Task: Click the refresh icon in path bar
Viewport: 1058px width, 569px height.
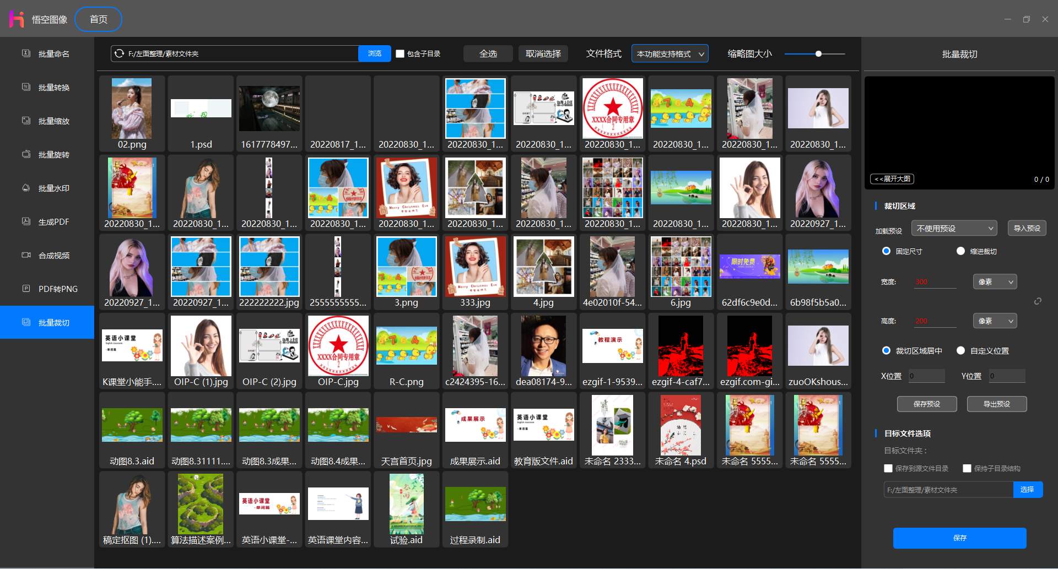Action: point(119,53)
